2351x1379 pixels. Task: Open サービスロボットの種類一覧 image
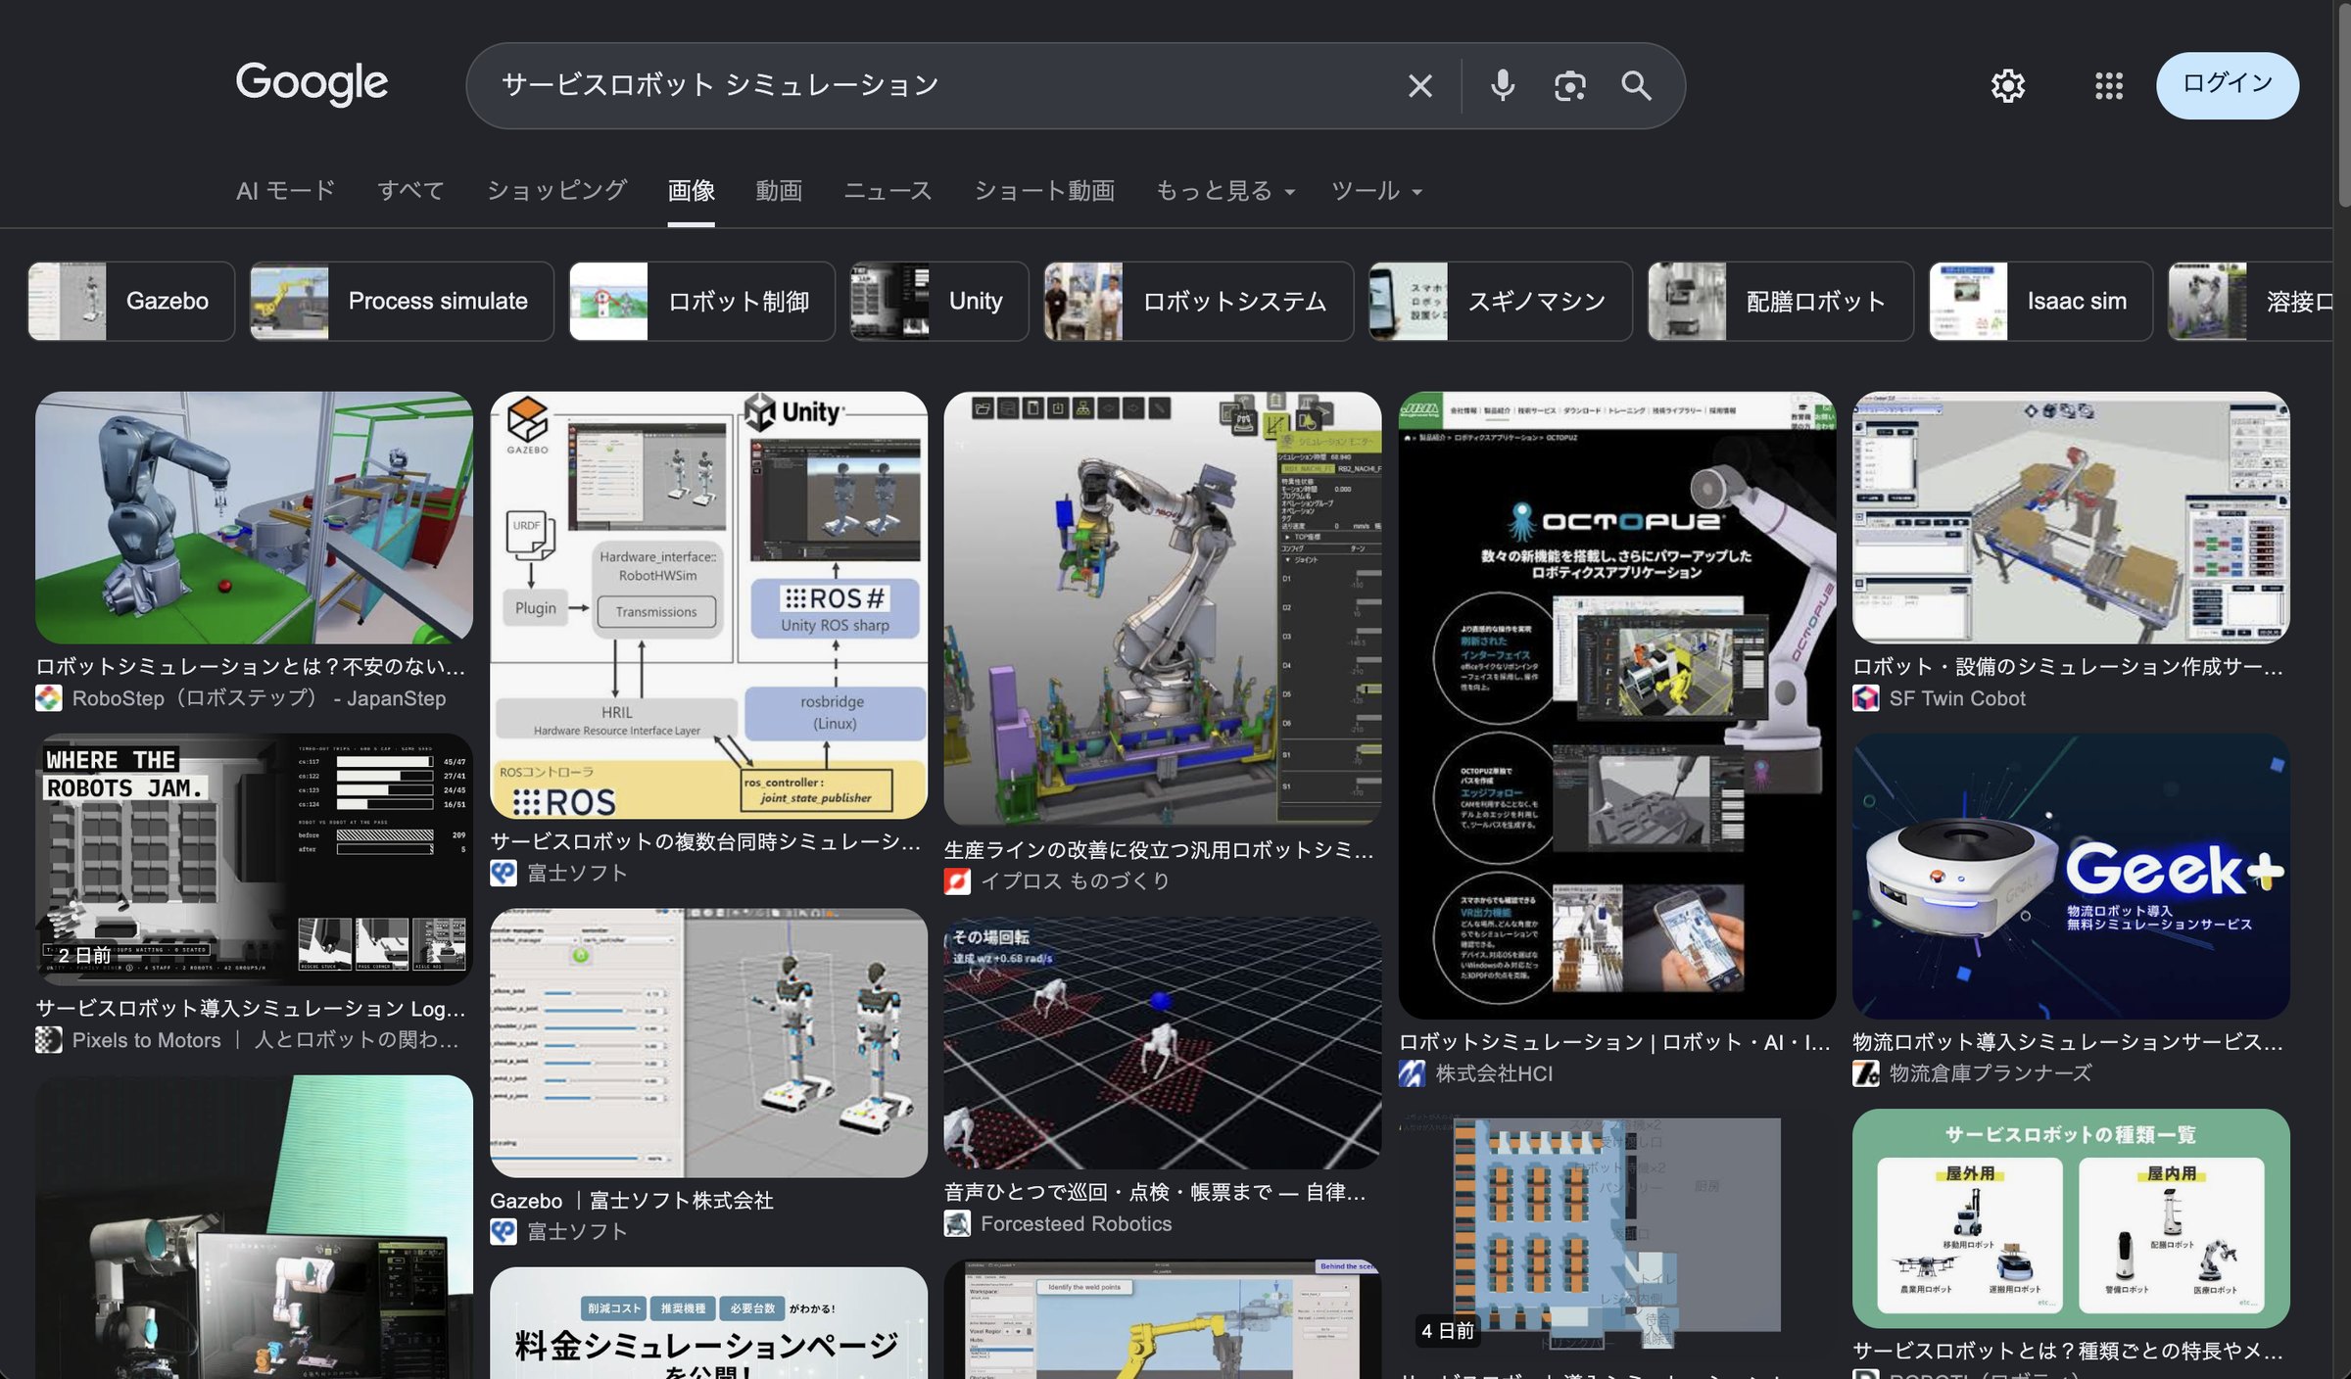[2071, 1218]
